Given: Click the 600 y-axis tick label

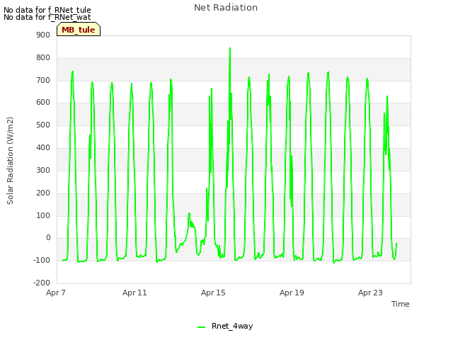Looking at the screenshot, I should pos(43,102).
